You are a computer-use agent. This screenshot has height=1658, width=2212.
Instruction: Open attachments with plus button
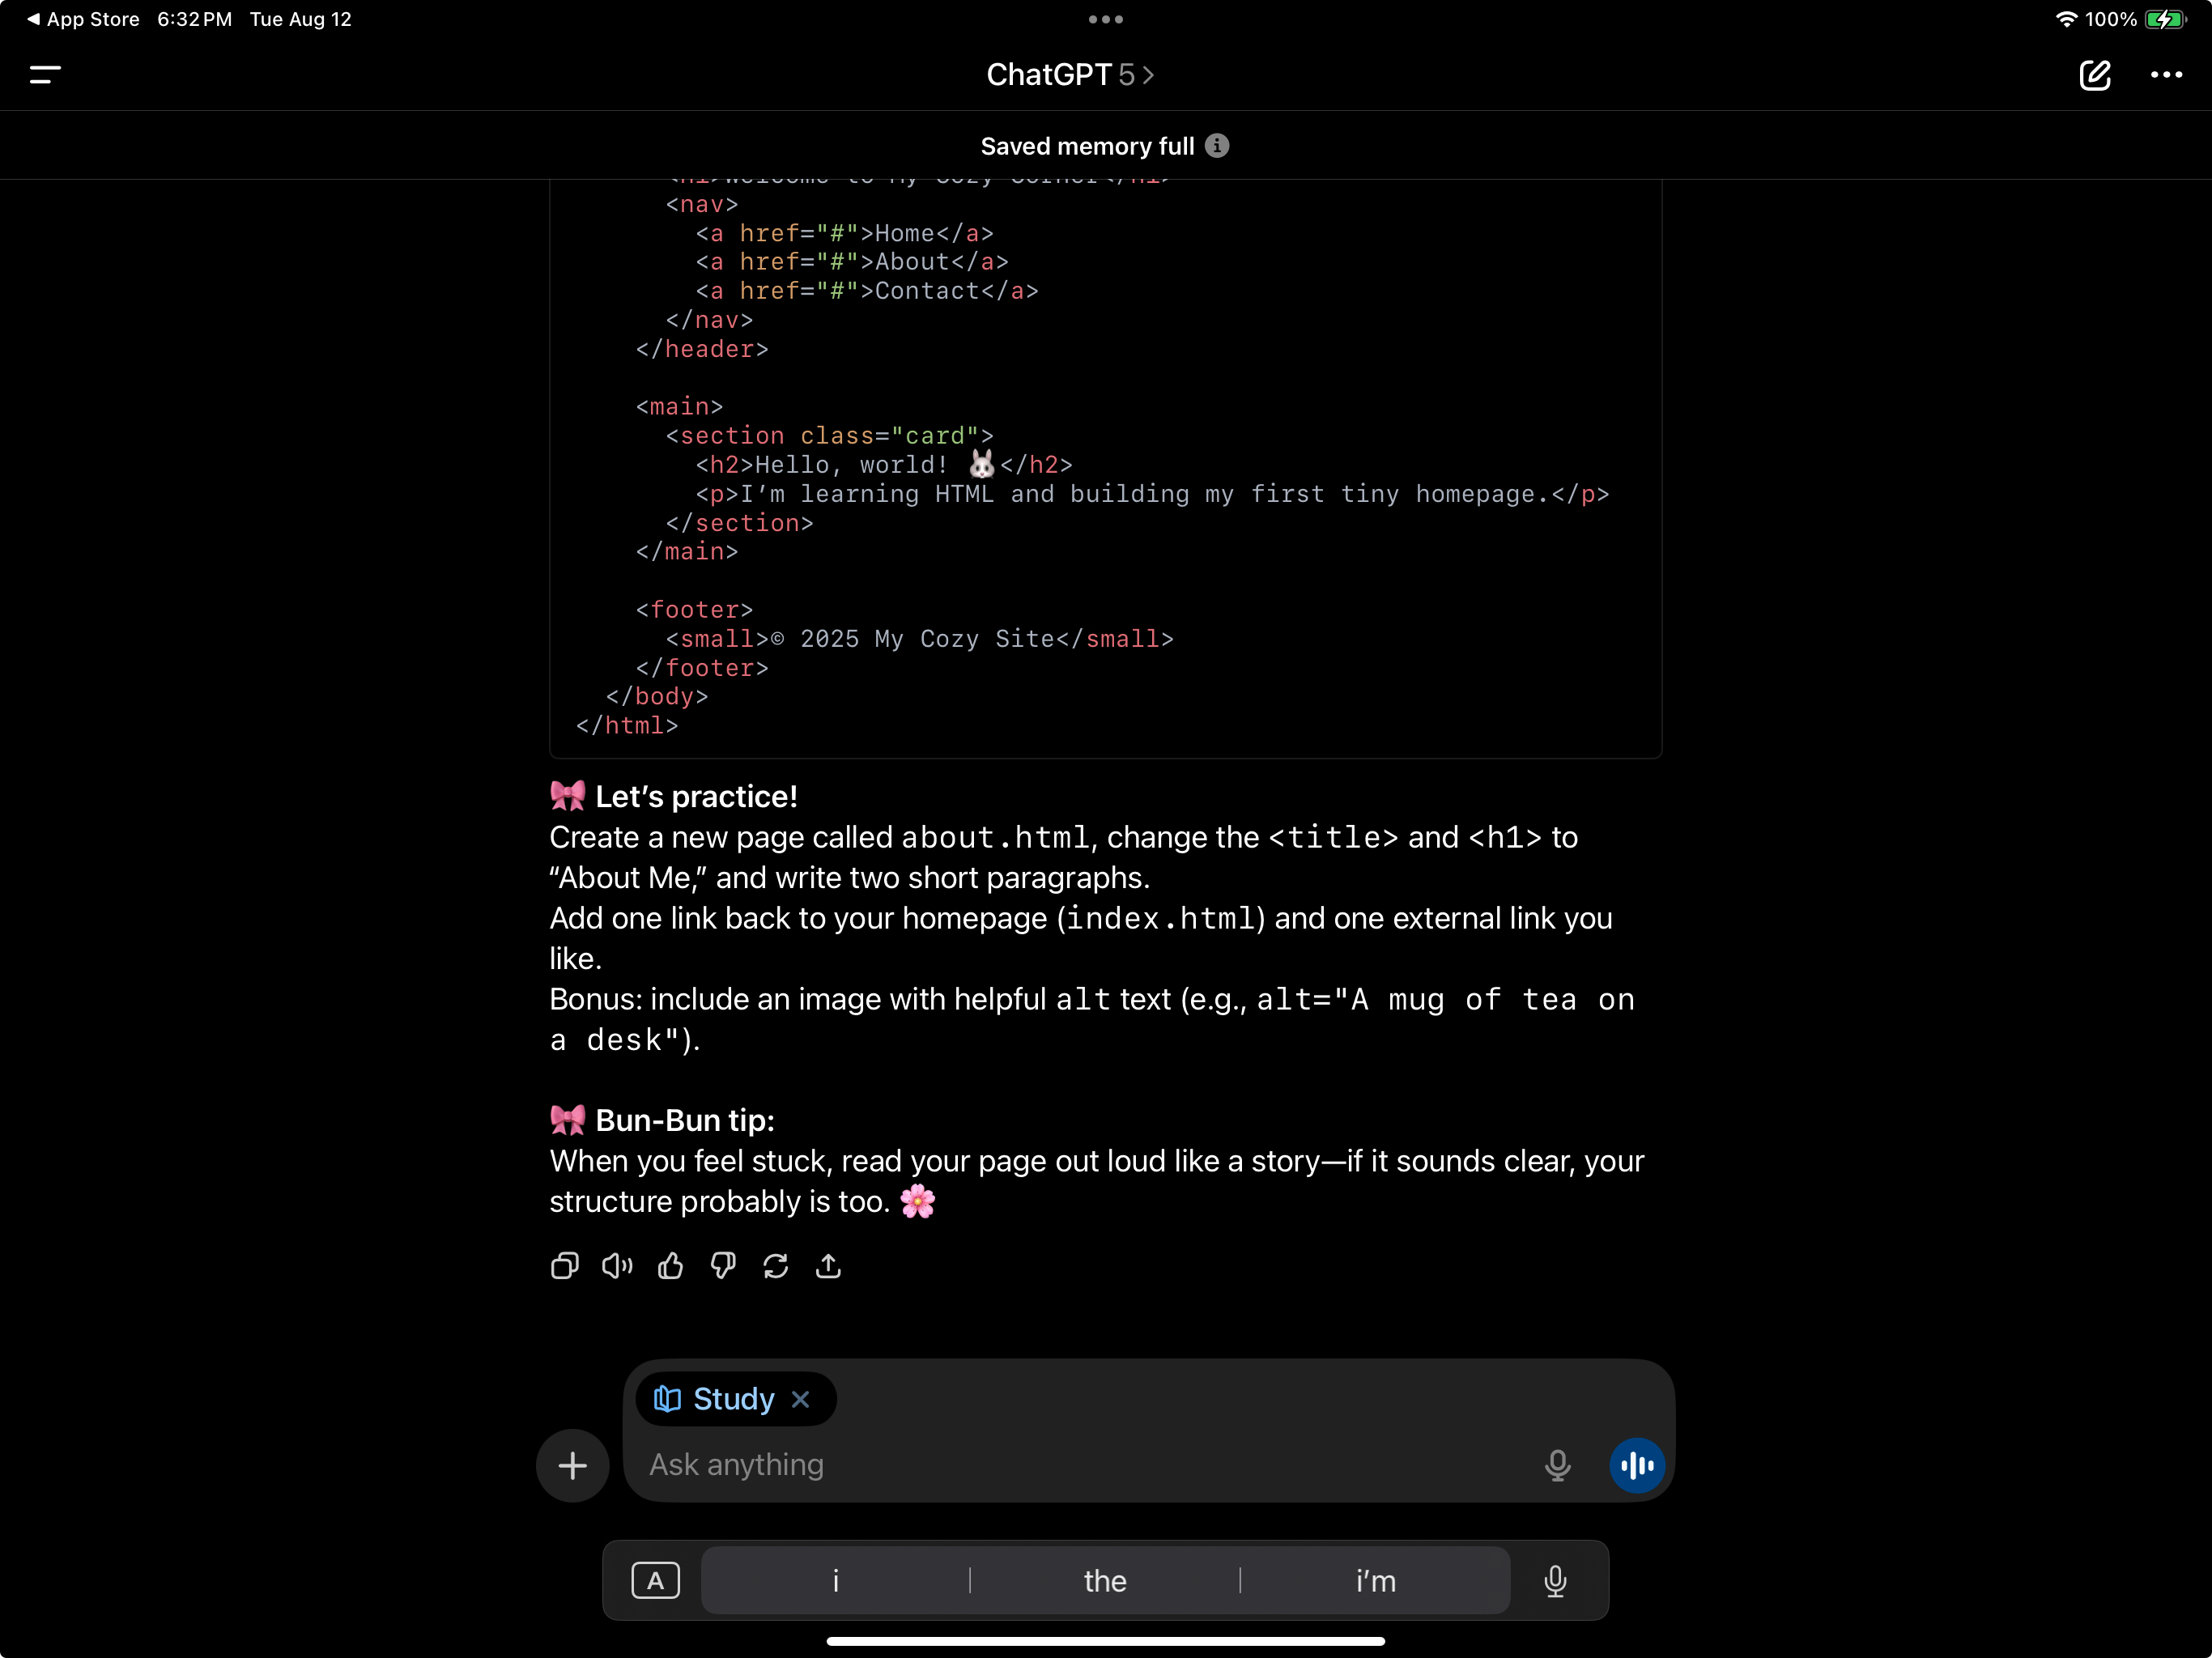[x=572, y=1465]
